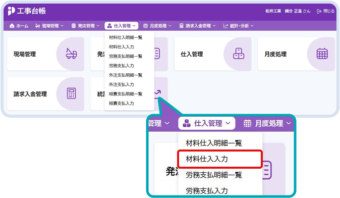
Task: Click calendar icon in the magnified 月度処理 item
Action: click(x=247, y=123)
